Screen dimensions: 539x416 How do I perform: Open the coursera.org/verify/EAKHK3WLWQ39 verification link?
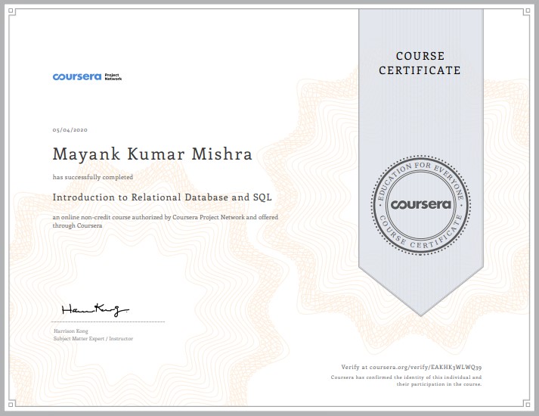[426, 367]
